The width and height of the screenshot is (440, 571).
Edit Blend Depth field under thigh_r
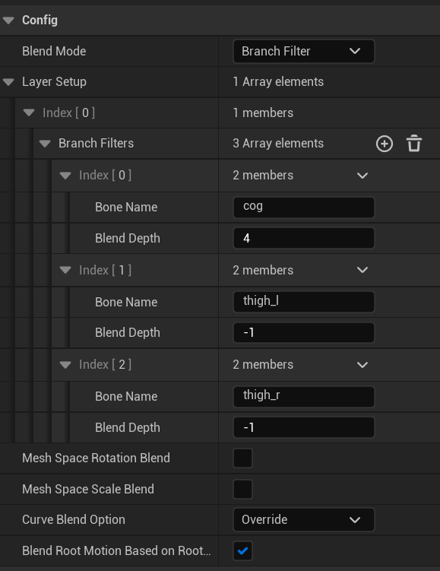coord(303,427)
